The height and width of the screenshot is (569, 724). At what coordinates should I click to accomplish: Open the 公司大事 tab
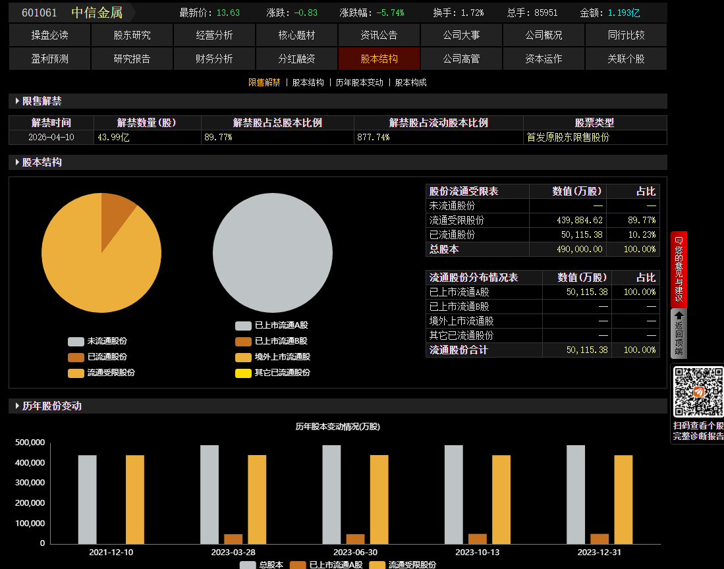[x=461, y=35]
